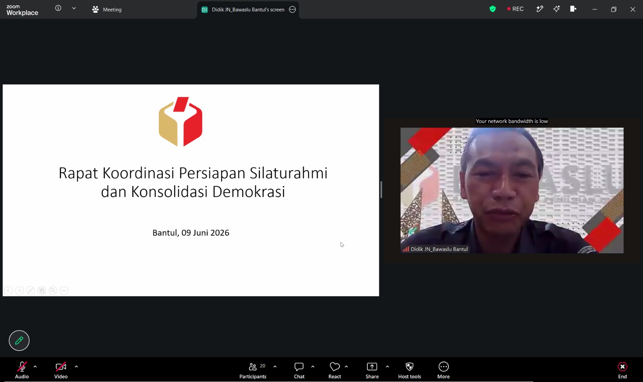
Task: Open slide show more options control
Action: click(64, 290)
